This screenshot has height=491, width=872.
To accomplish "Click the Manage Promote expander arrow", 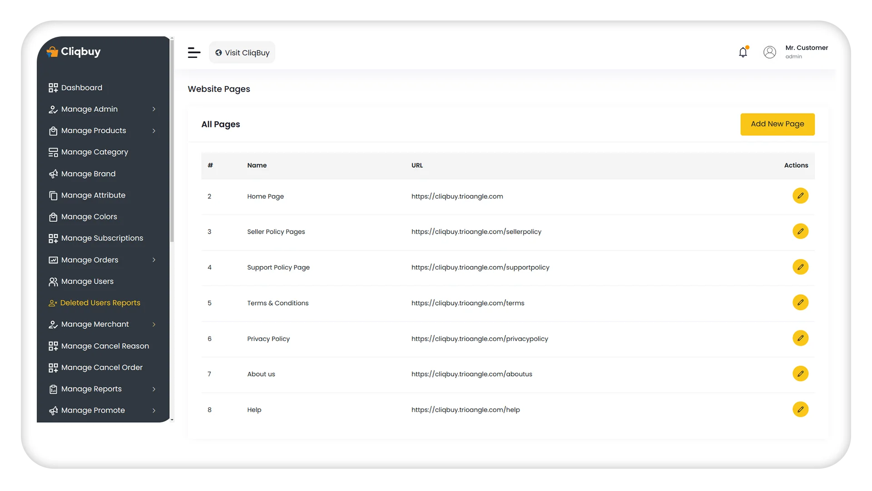I will tap(154, 410).
